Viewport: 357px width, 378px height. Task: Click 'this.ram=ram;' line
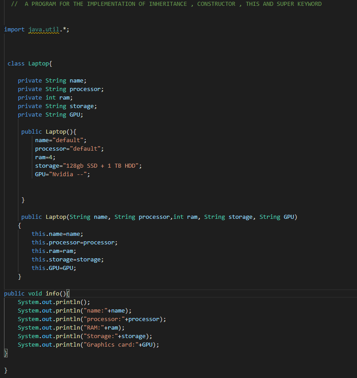(x=54, y=251)
